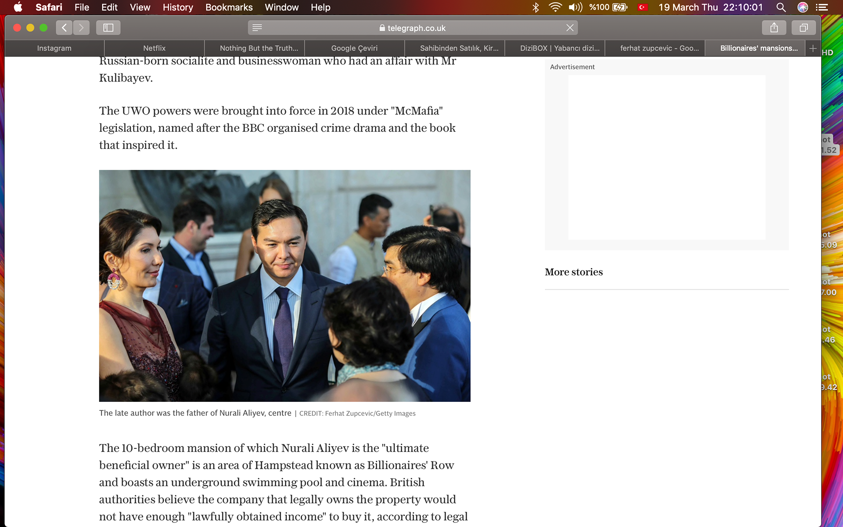This screenshot has width=843, height=527.
Task: Toggle the Bluetooth status menu
Action: (x=536, y=7)
